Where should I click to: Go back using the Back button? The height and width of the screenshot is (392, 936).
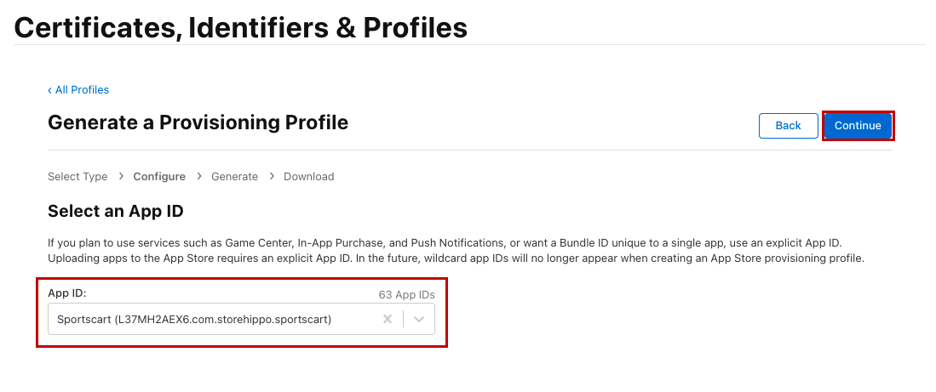788,126
